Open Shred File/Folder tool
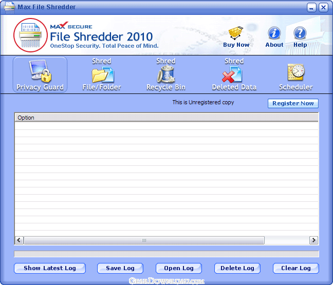 102,74
